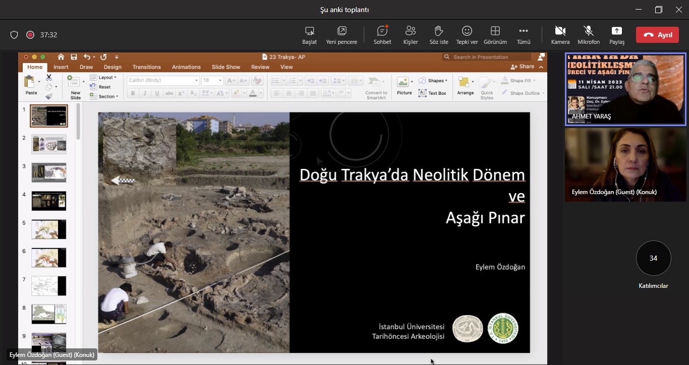Open the Sohbet chat panel
This screenshot has height=365, width=689.
[x=382, y=35]
